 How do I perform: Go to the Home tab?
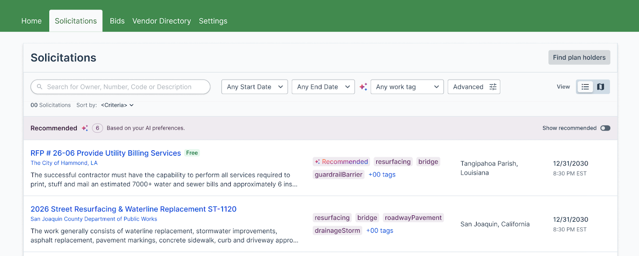click(x=32, y=21)
